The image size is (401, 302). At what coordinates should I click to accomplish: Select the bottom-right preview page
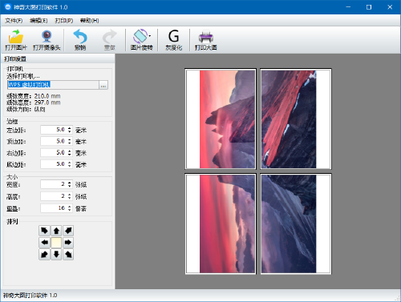296,223
